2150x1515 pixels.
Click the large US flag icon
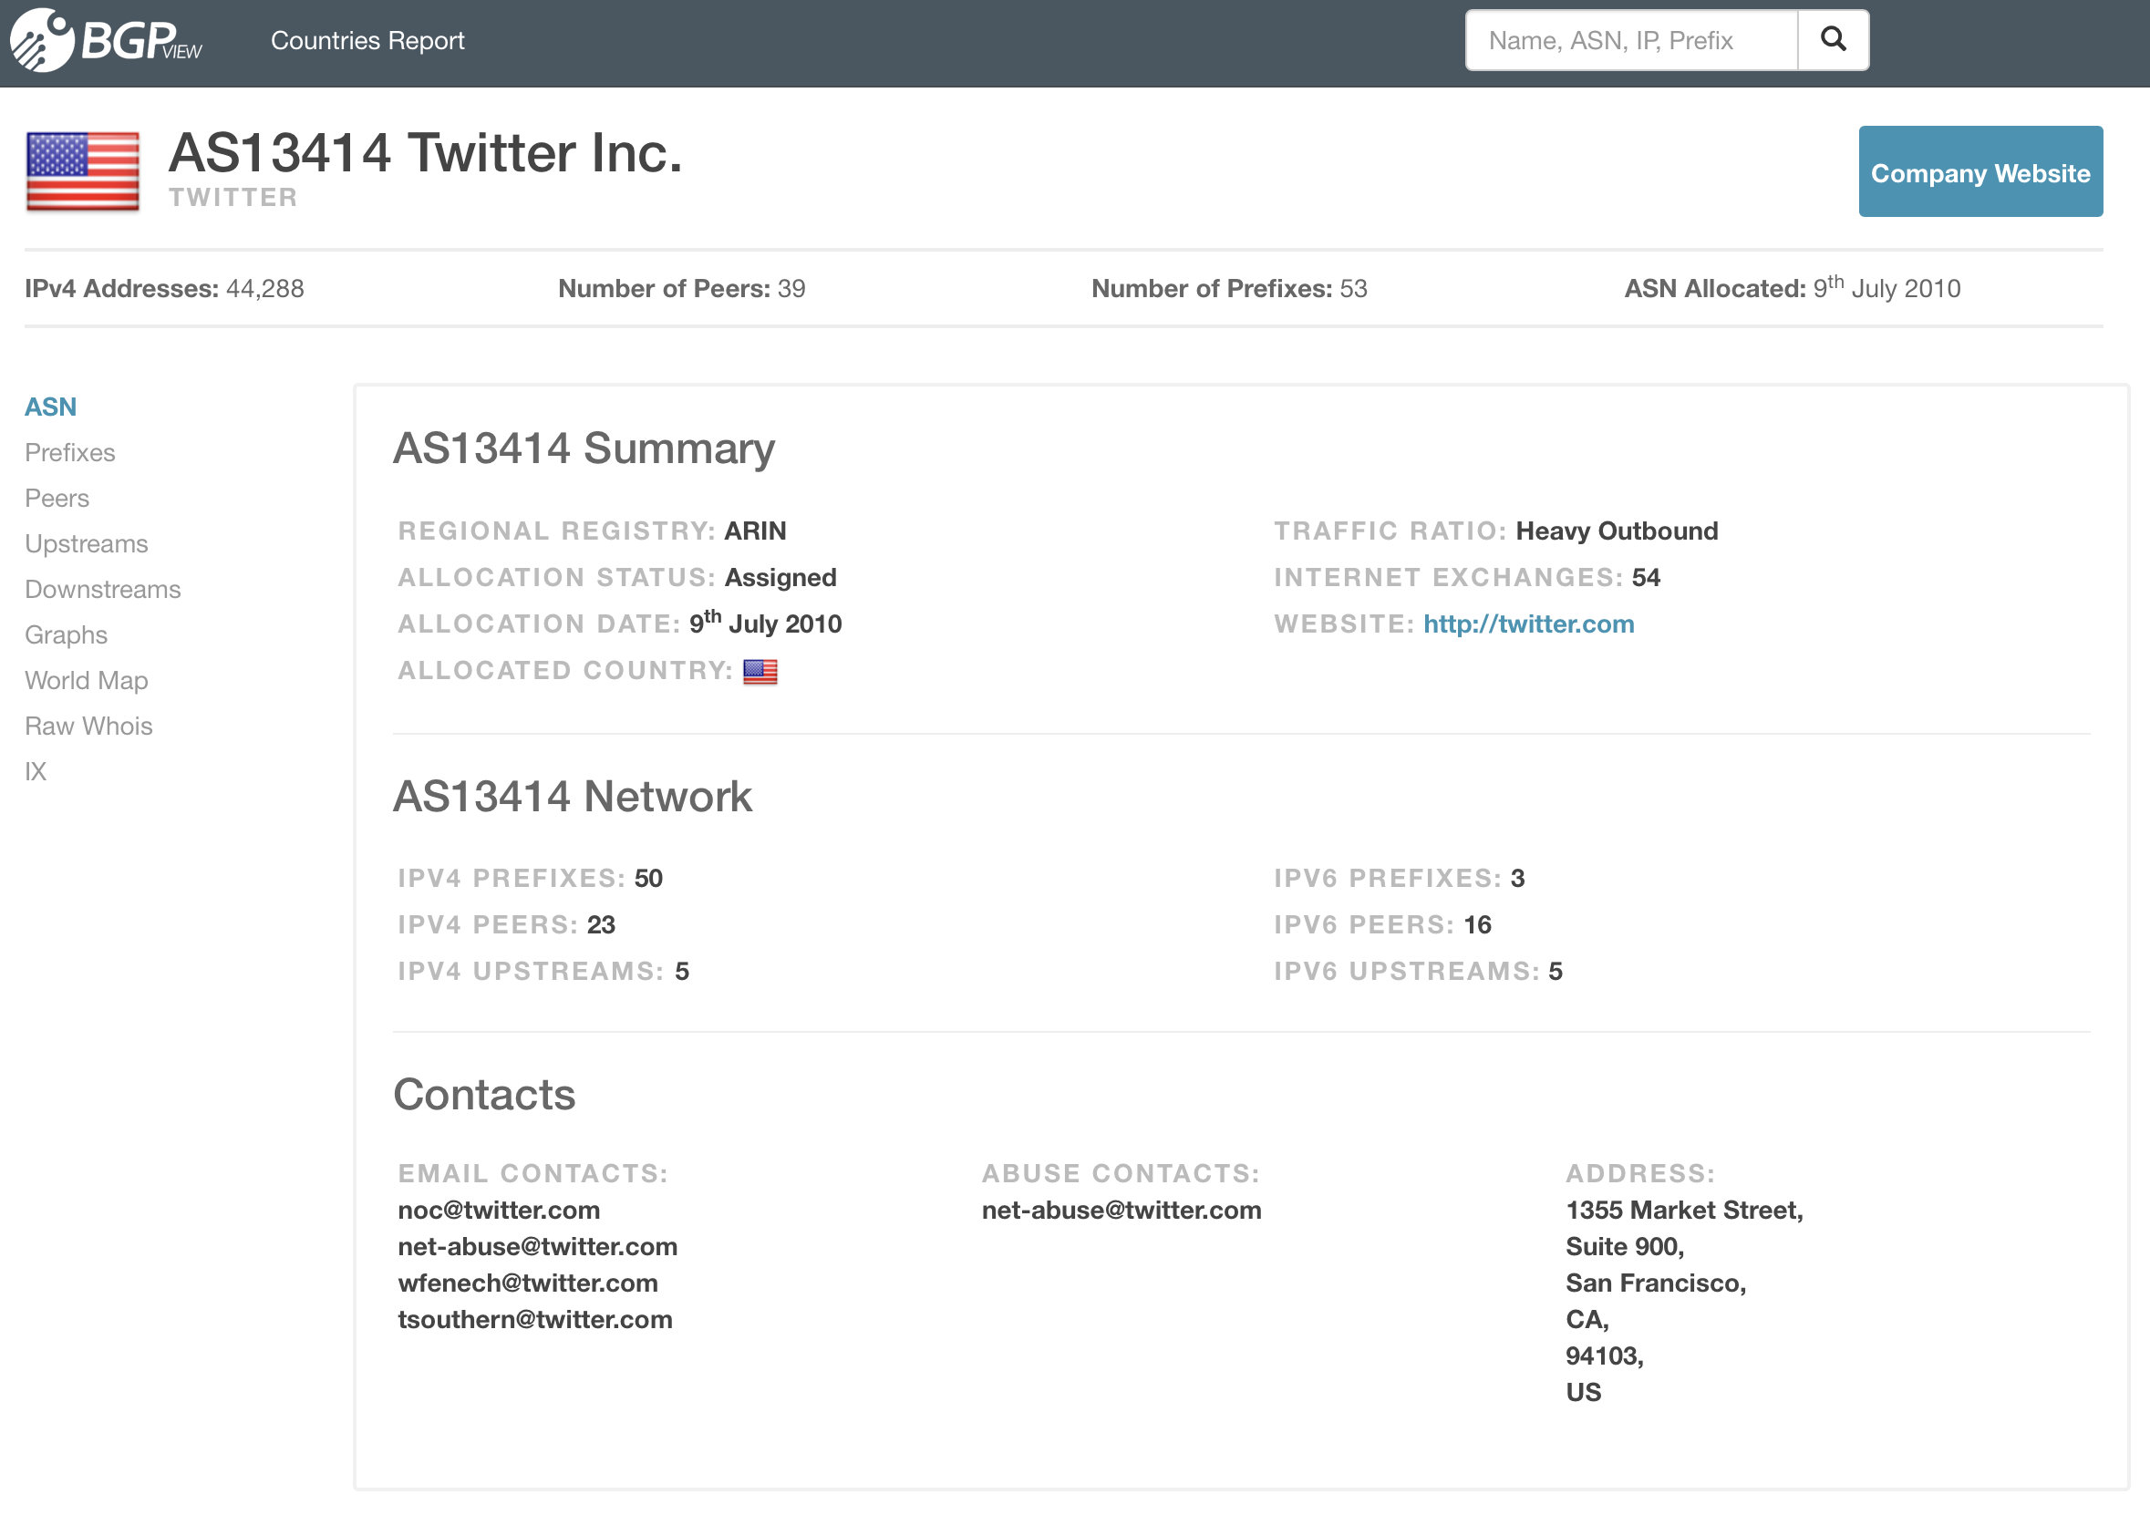click(82, 170)
